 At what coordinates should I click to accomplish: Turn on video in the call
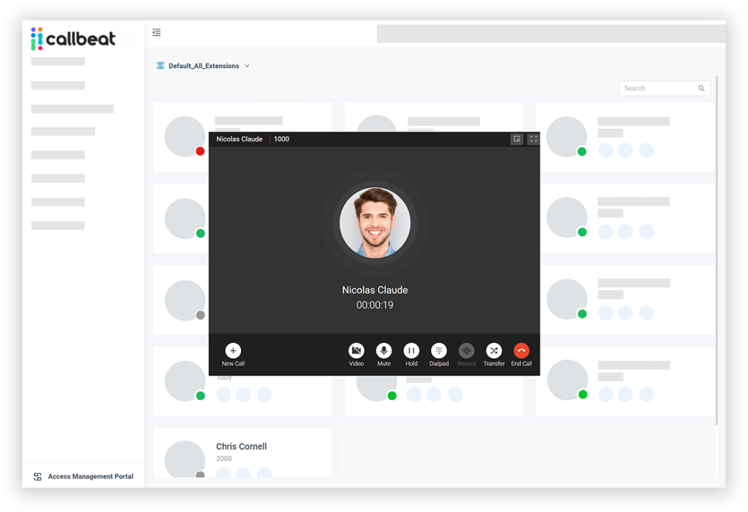click(356, 351)
